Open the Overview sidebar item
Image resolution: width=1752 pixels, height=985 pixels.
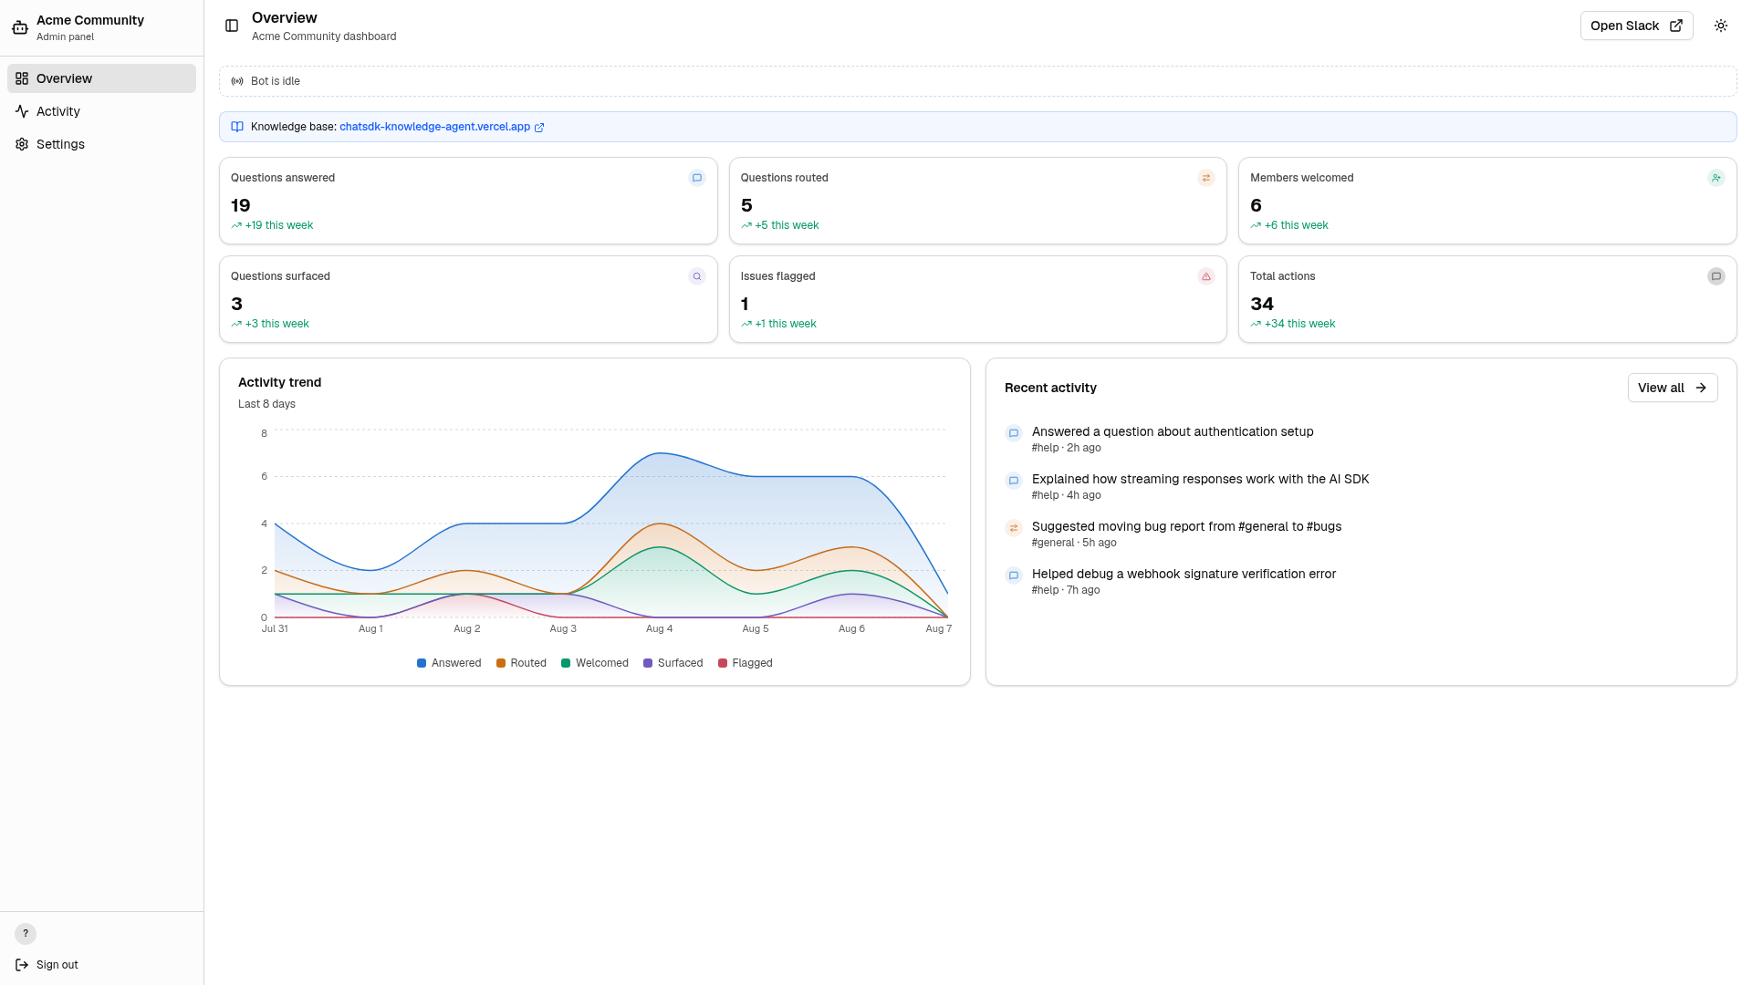101,78
